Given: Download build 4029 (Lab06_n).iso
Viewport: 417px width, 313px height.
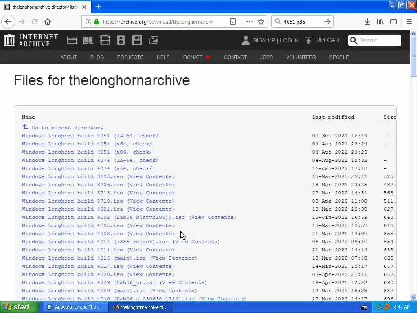Looking at the screenshot, I should click(x=88, y=282).
